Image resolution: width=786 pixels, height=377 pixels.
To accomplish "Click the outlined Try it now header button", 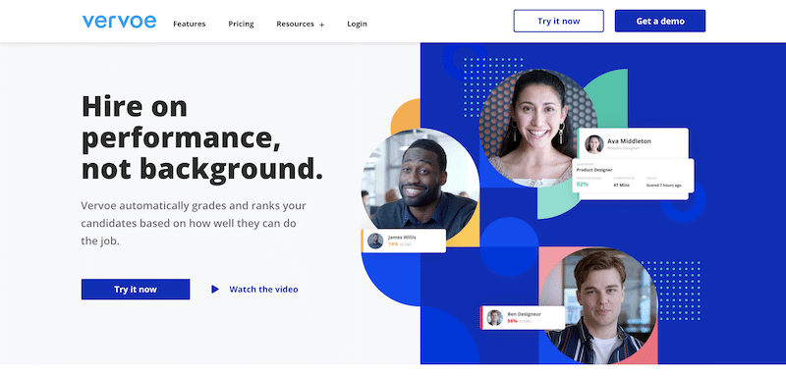I will [x=558, y=21].
